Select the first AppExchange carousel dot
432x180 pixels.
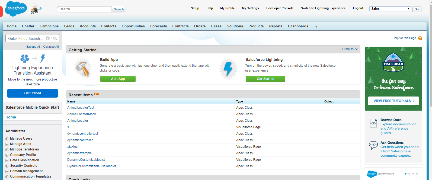coord(405,173)
